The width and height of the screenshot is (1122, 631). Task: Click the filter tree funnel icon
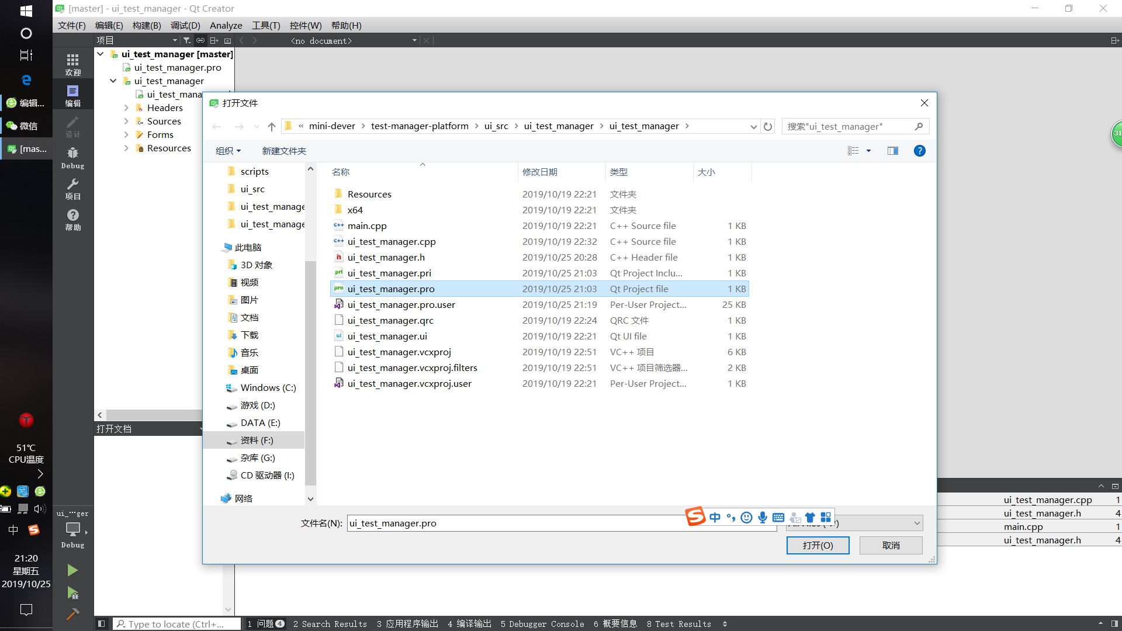(186, 40)
